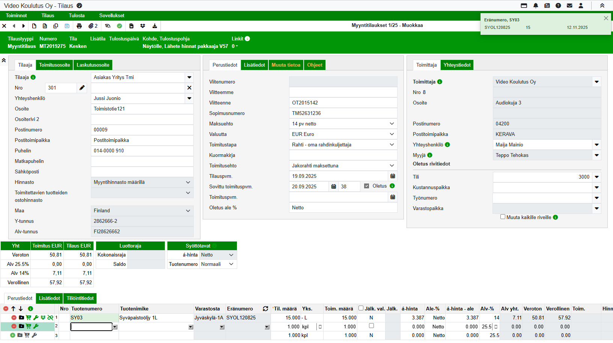Screen dimensions: 613x343
Task: Click the Dropbox icon in the top toolbar
Action: tap(143, 26)
